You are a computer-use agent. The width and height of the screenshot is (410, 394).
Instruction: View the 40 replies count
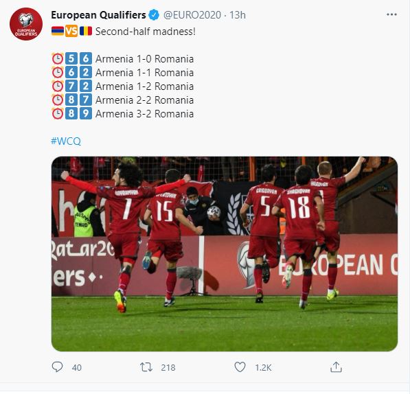77,368
